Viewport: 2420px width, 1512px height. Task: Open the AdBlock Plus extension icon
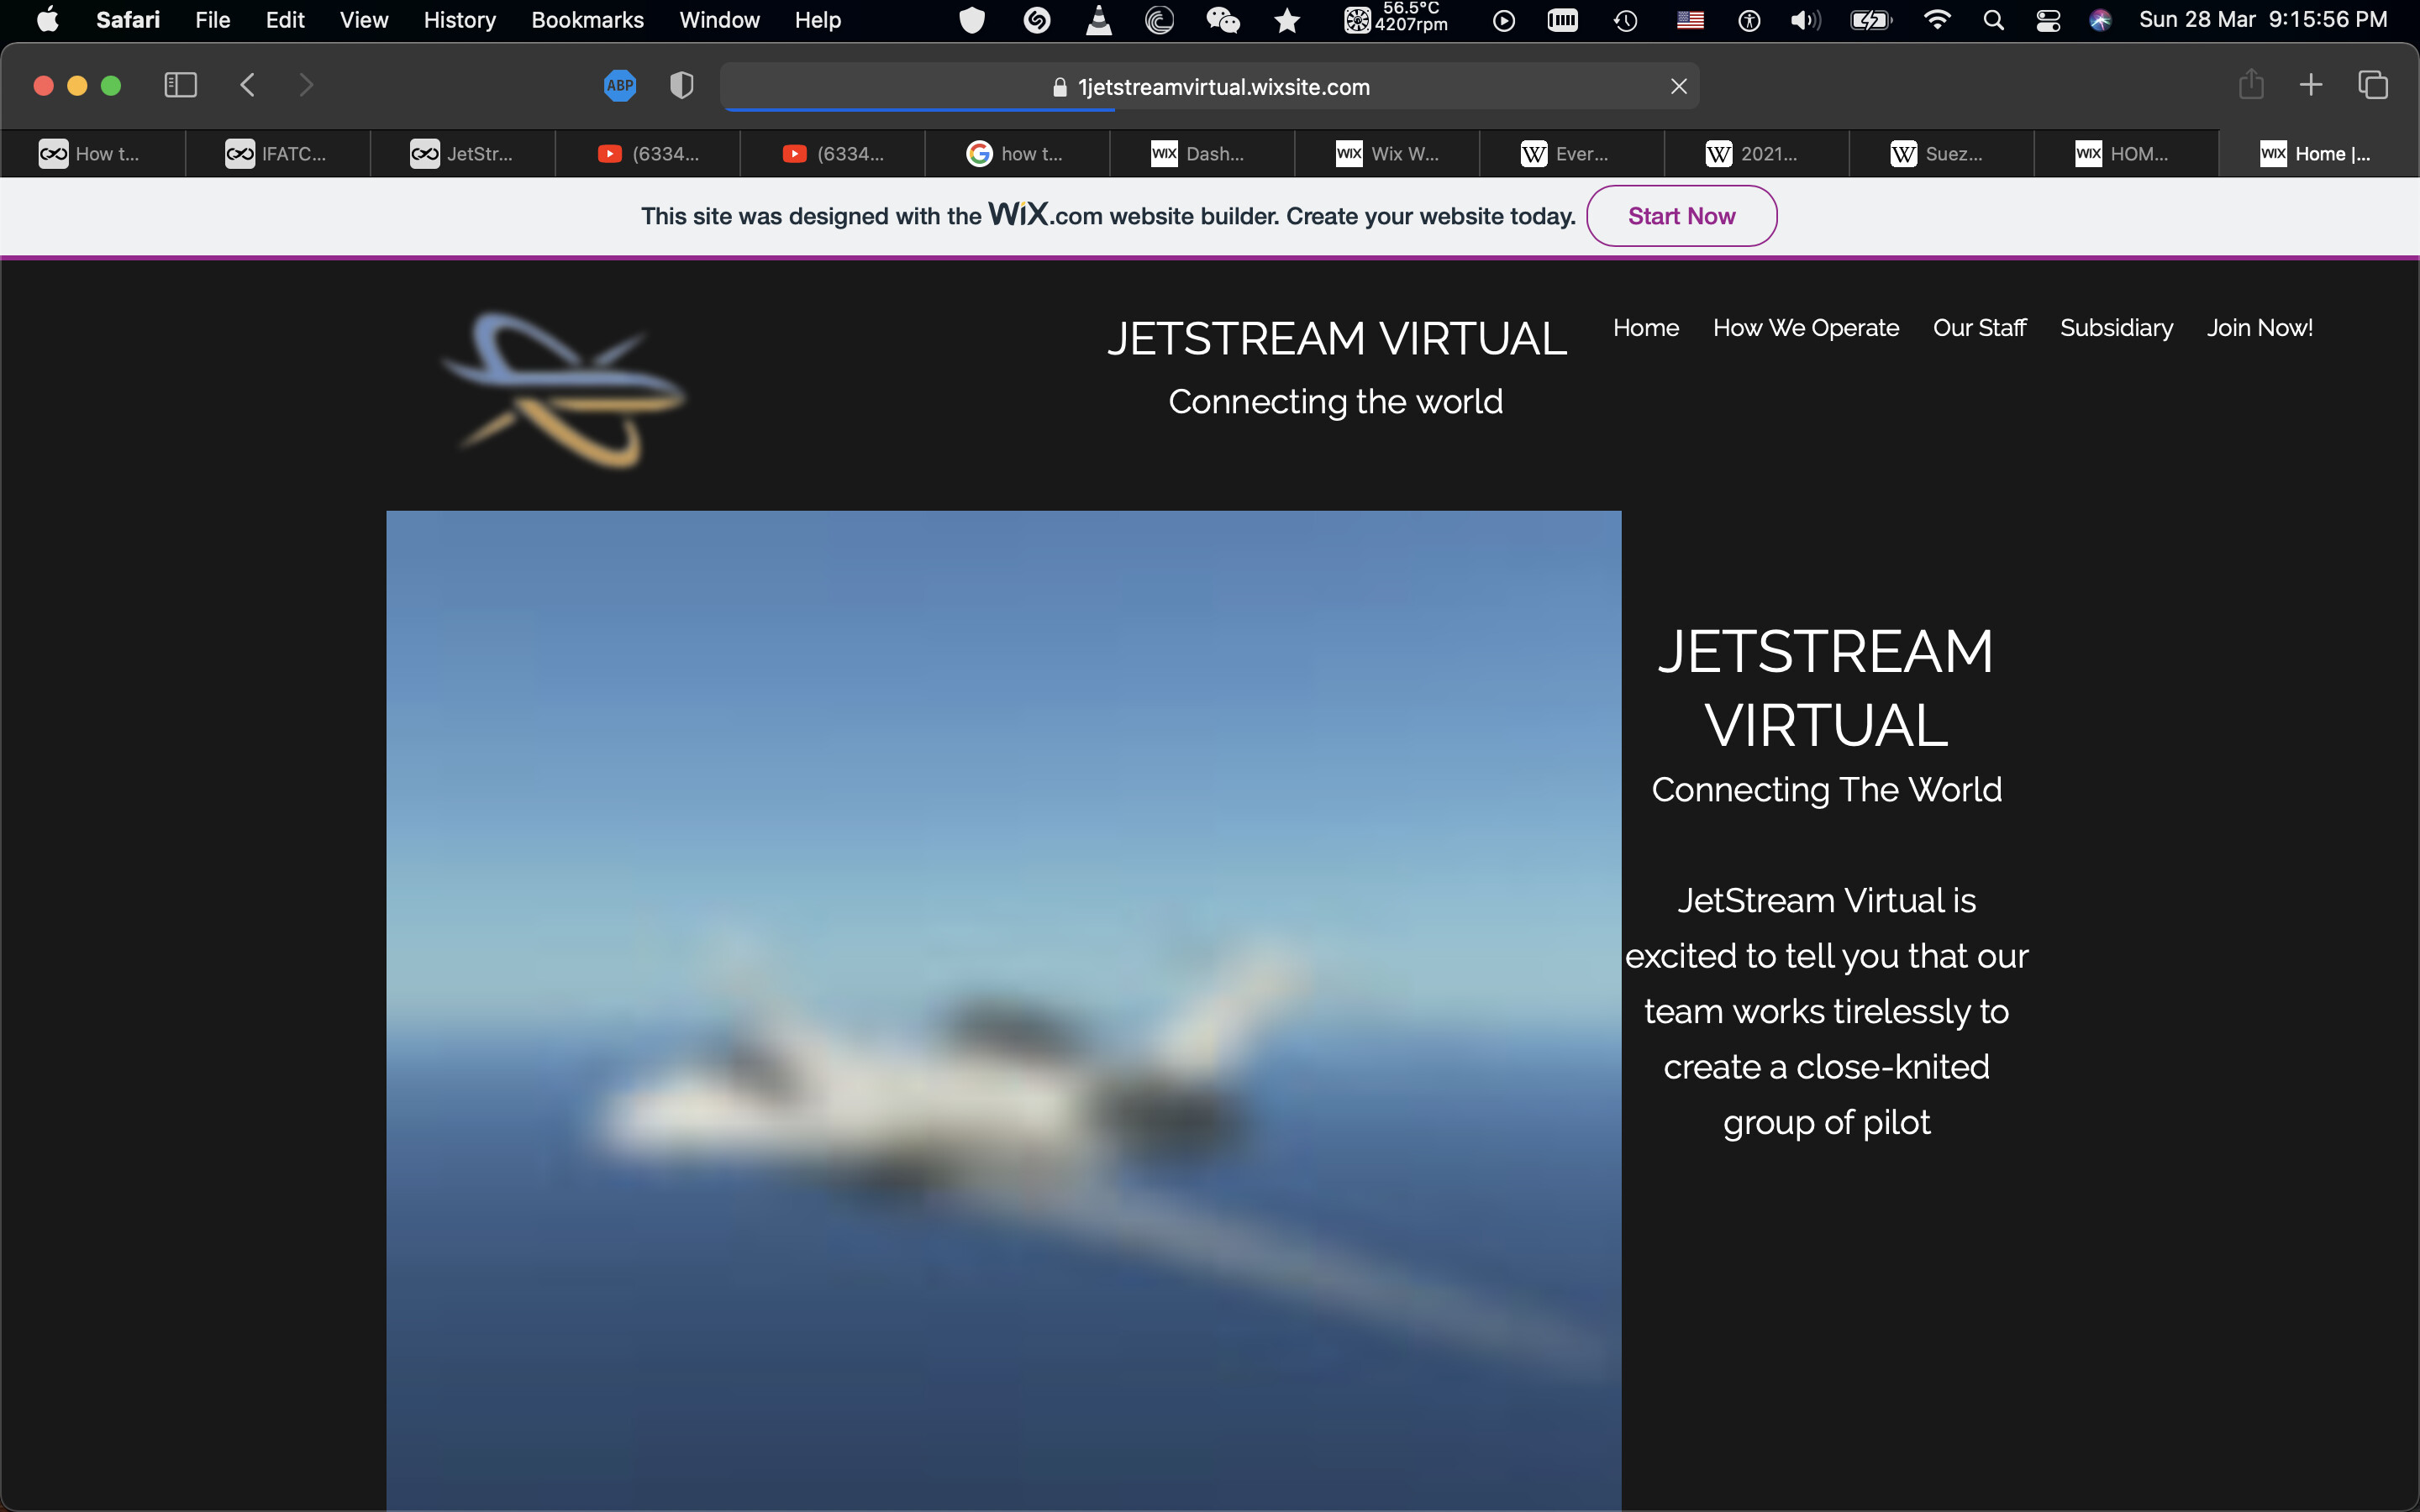tap(620, 86)
